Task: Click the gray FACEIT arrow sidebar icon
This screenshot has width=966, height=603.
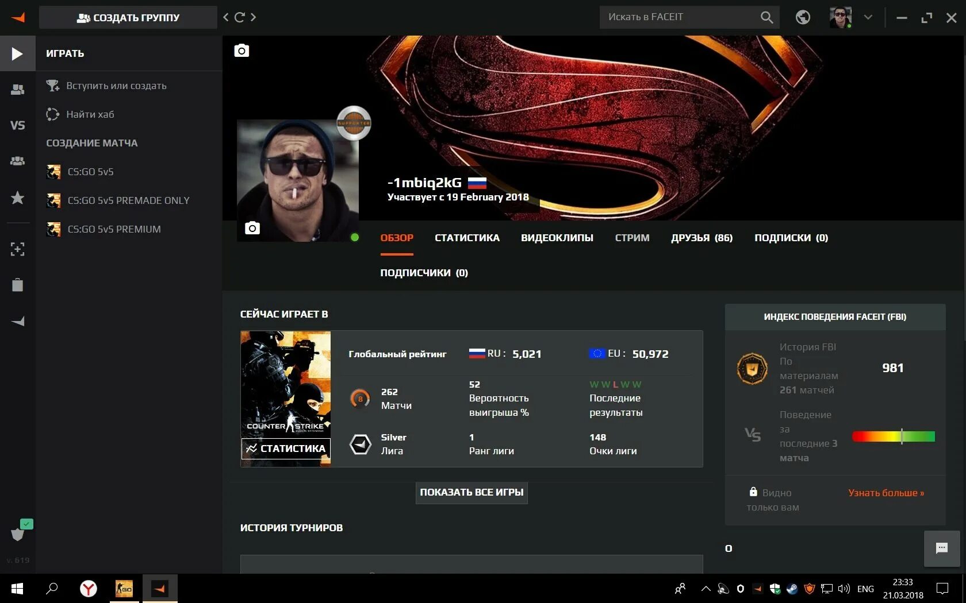Action: tap(17, 321)
